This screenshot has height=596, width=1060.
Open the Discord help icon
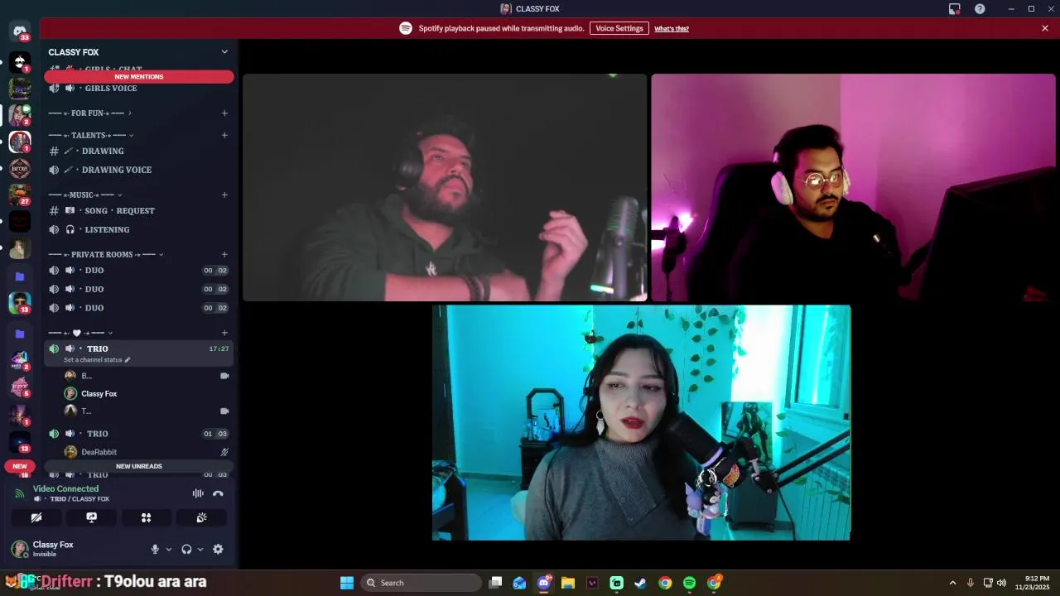tap(980, 8)
